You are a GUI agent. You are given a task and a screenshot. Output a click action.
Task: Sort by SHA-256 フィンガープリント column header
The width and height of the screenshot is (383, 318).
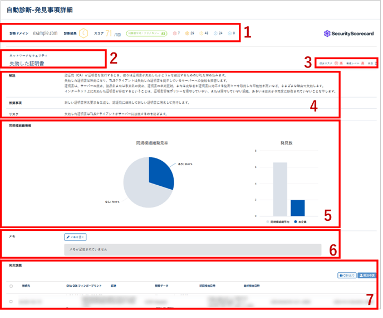pyautogui.click(x=83, y=286)
